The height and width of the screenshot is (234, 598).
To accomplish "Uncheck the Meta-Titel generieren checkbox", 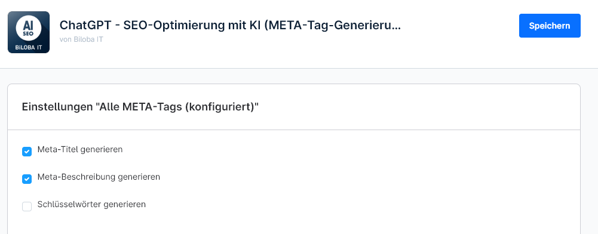I will (x=27, y=152).
